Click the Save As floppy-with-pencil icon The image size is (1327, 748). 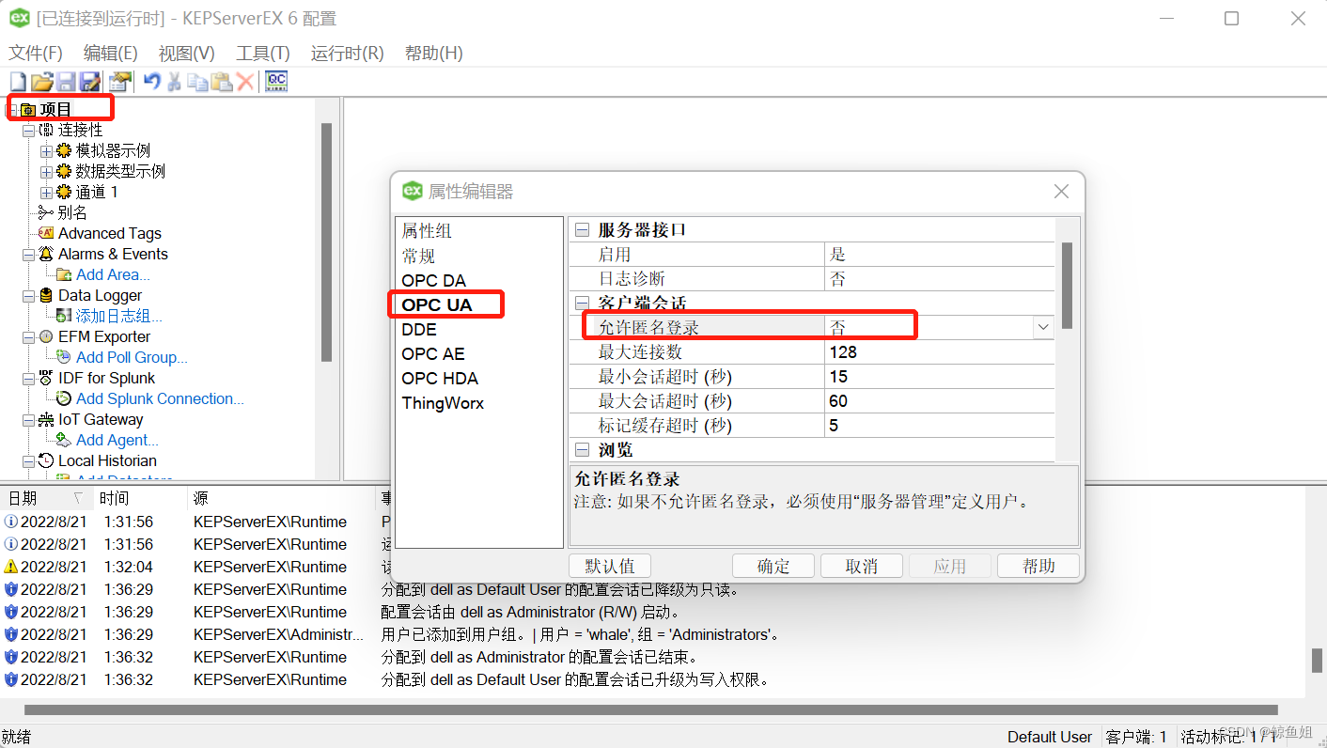click(90, 82)
